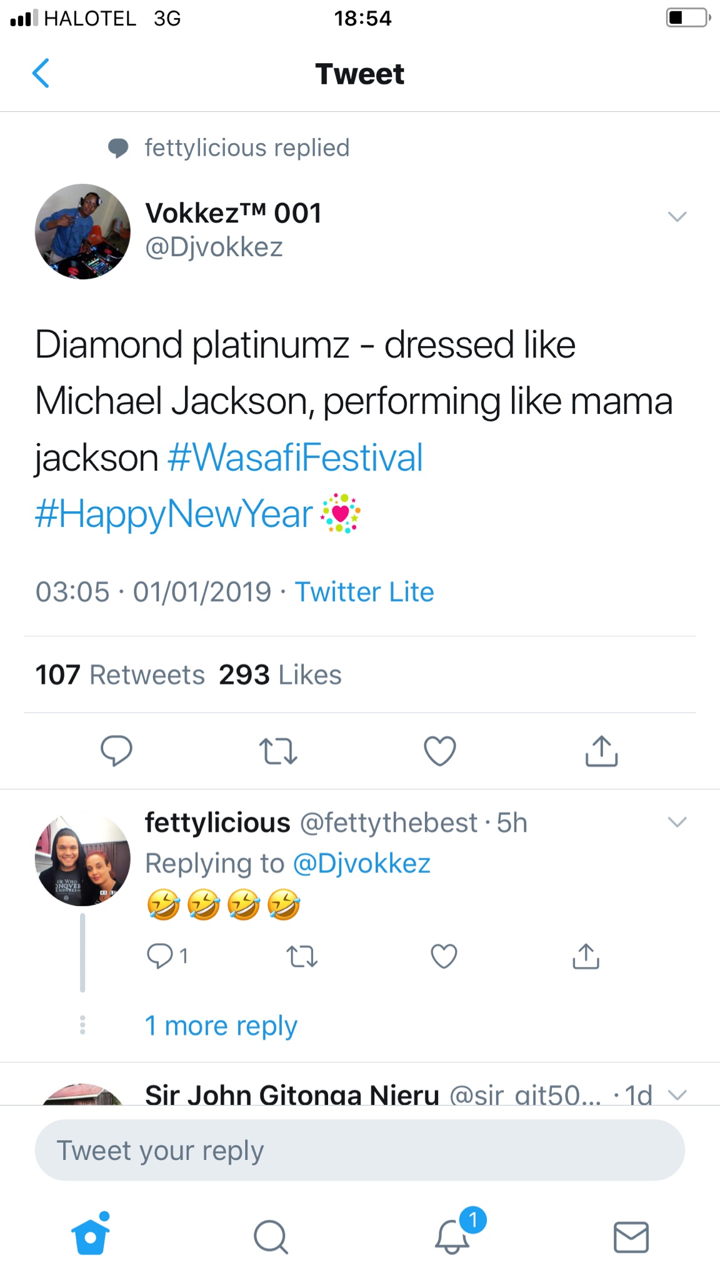This screenshot has height=1280, width=720.
Task: Open reply thread on fettylicious's reply
Action: click(160, 956)
